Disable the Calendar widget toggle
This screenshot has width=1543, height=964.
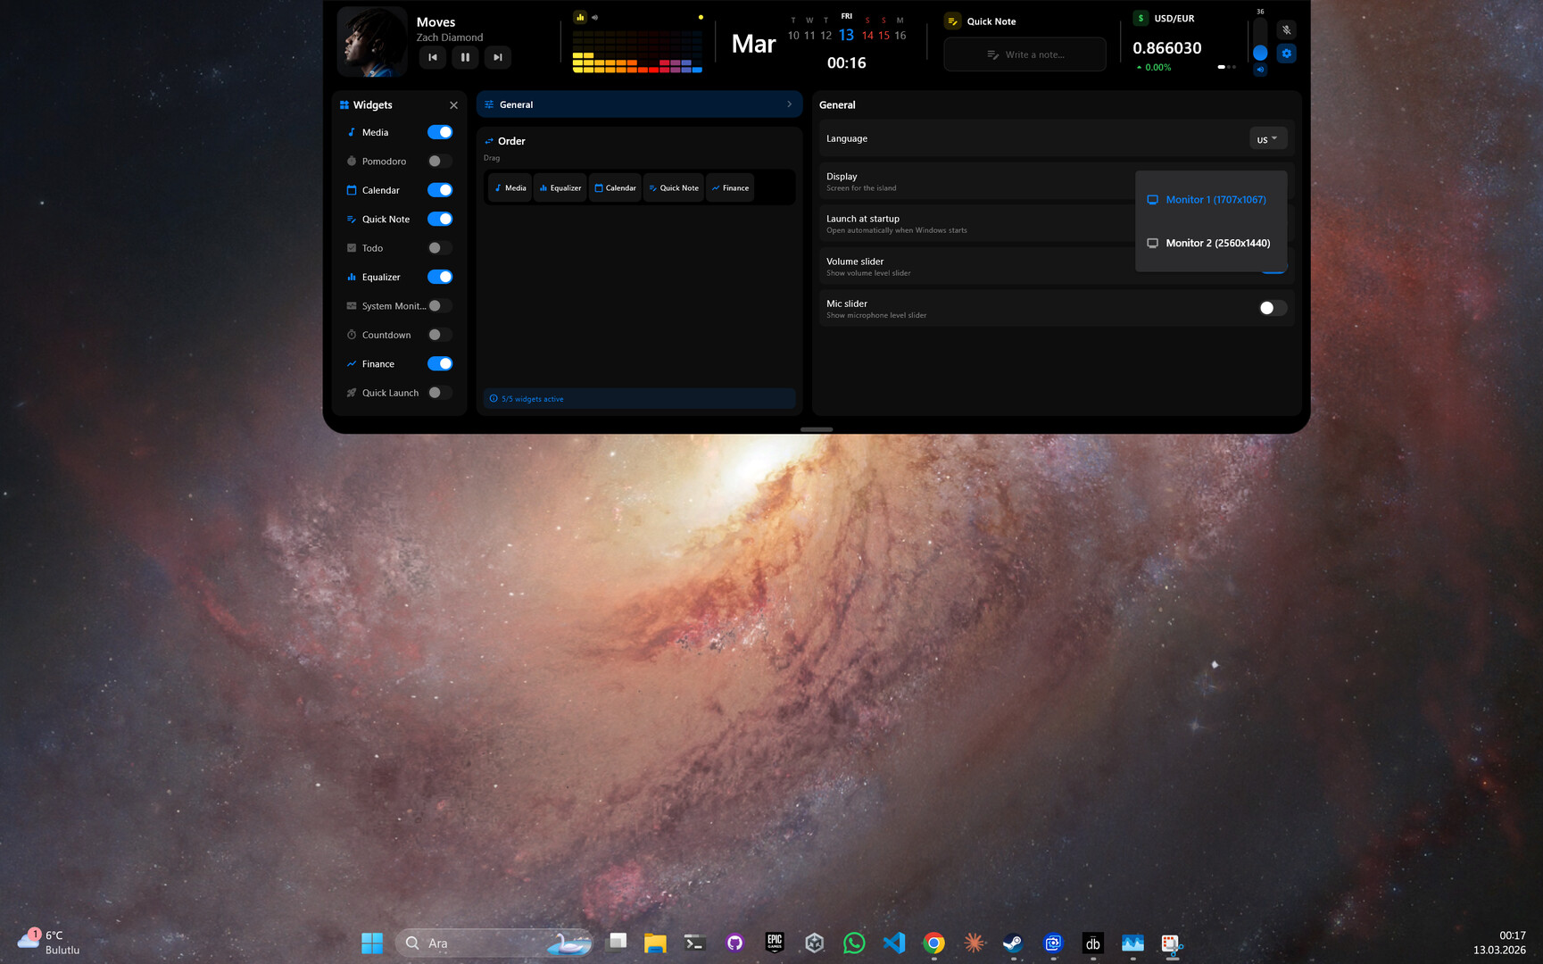(x=439, y=190)
